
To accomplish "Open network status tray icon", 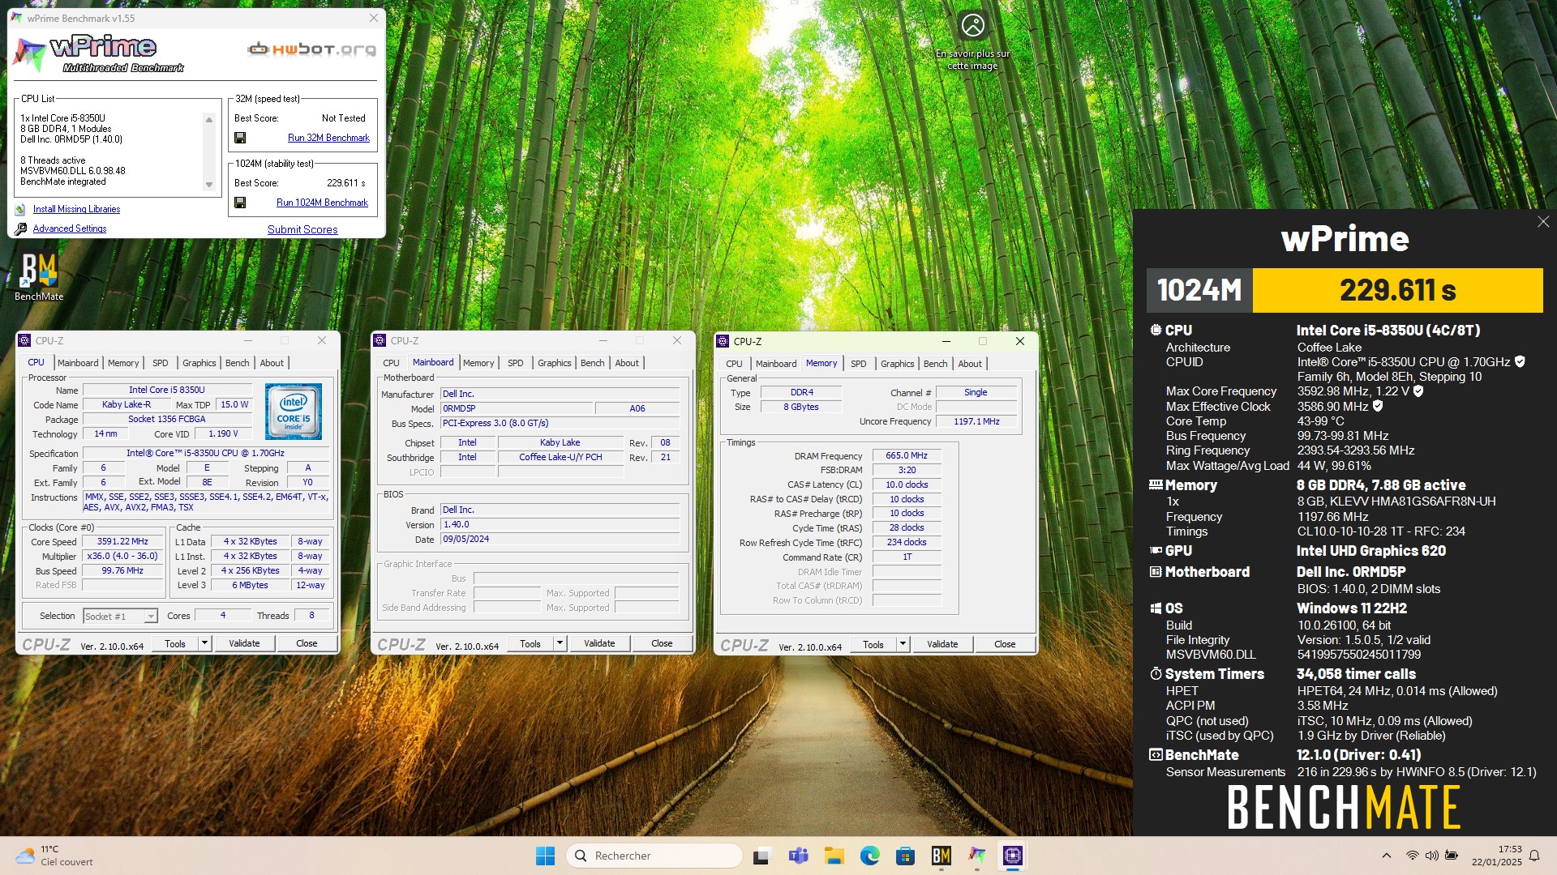I will point(1412,856).
